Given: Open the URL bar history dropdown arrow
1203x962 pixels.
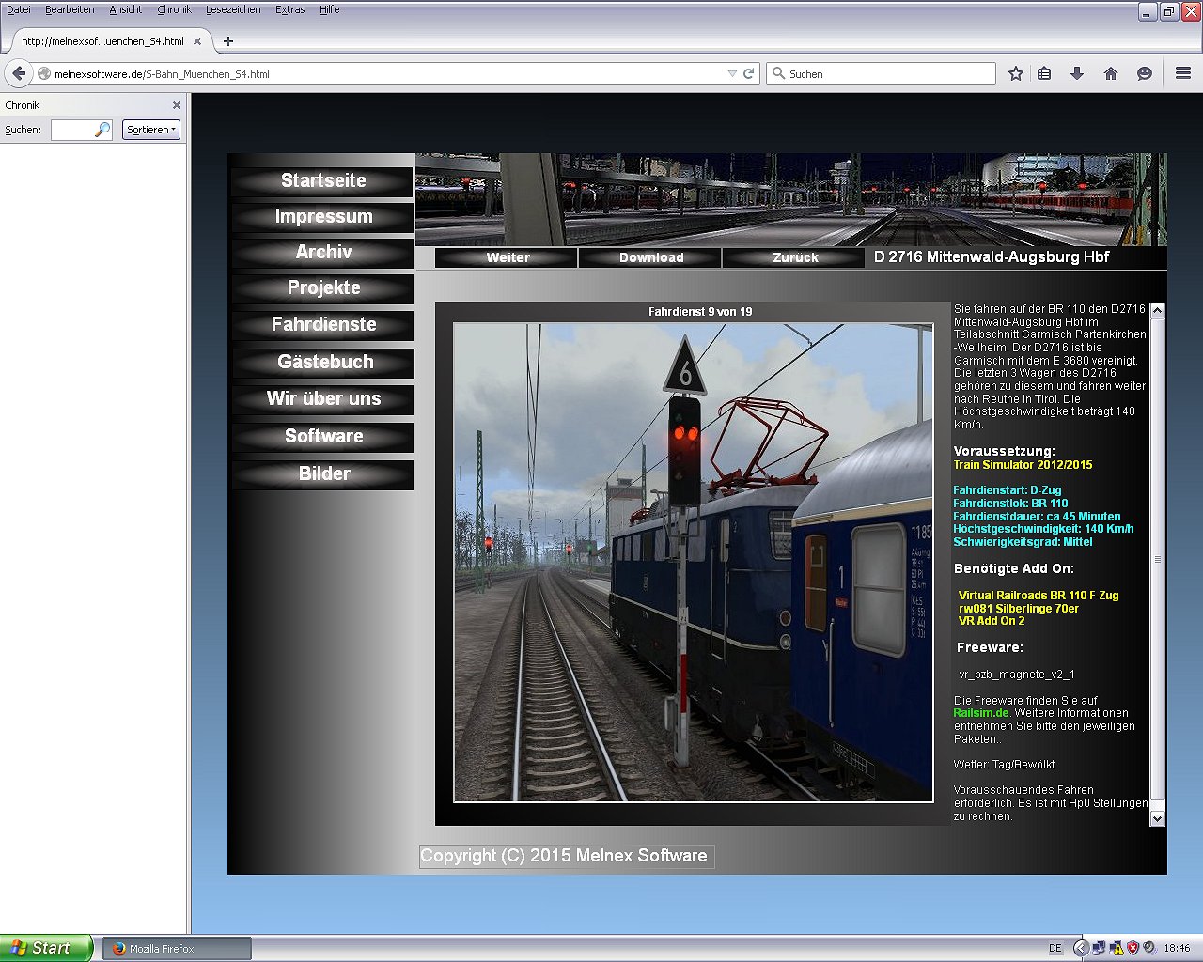Looking at the screenshot, I should coord(732,73).
